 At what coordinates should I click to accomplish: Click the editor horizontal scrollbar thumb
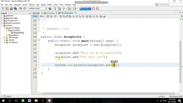(x=109, y=94)
